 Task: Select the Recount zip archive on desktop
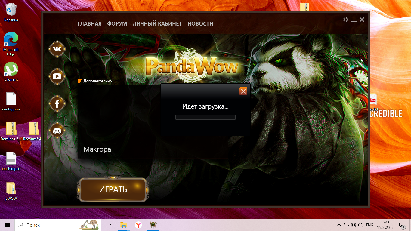32,131
